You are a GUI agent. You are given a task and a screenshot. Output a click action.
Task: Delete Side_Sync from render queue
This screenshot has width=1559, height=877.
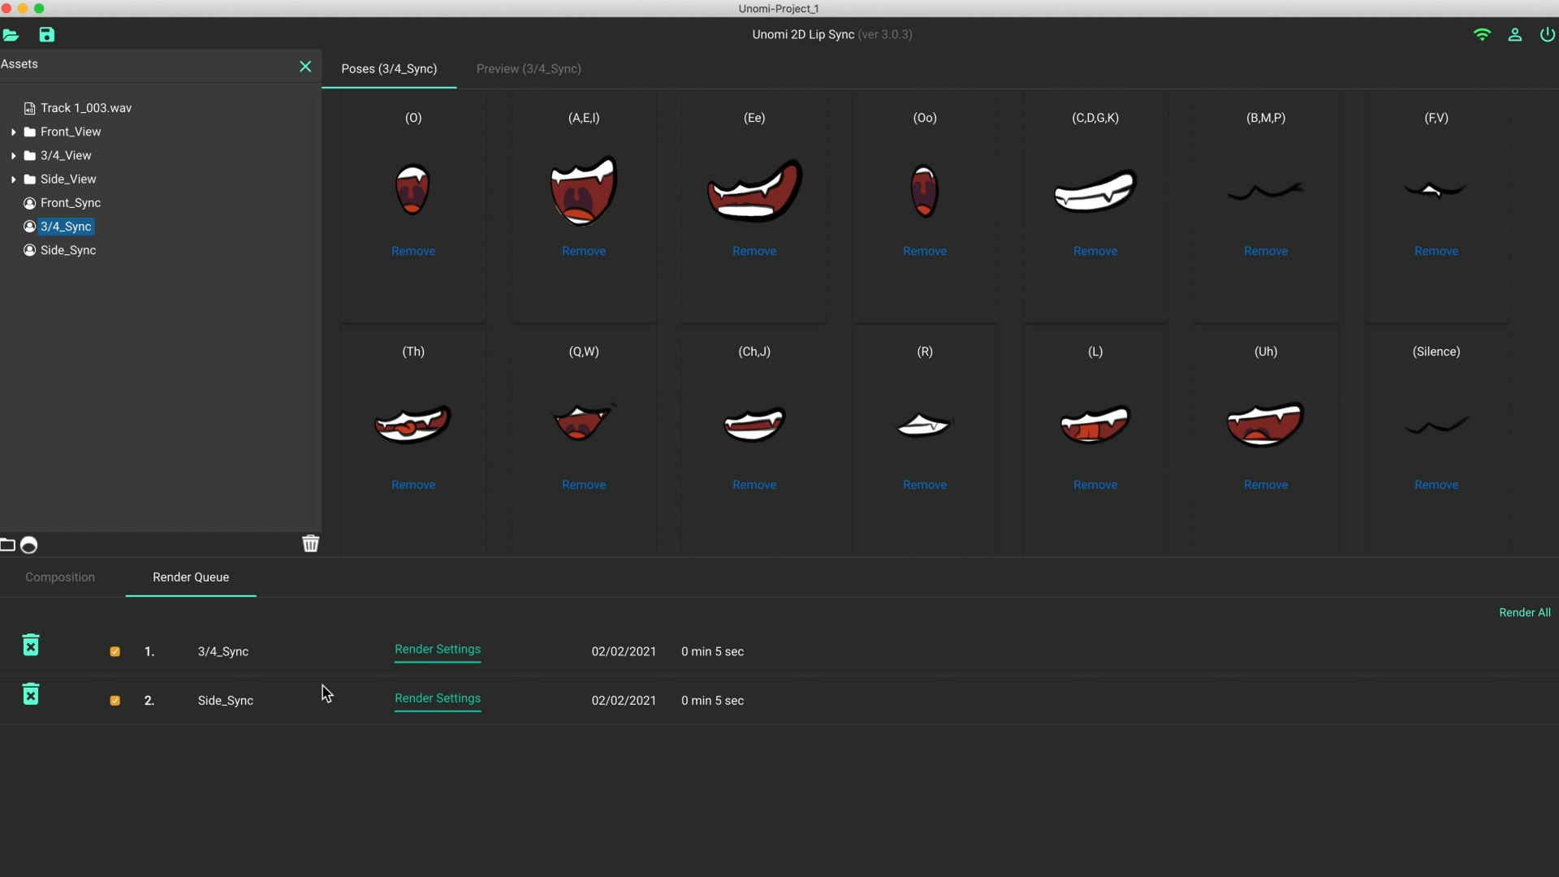[31, 694]
